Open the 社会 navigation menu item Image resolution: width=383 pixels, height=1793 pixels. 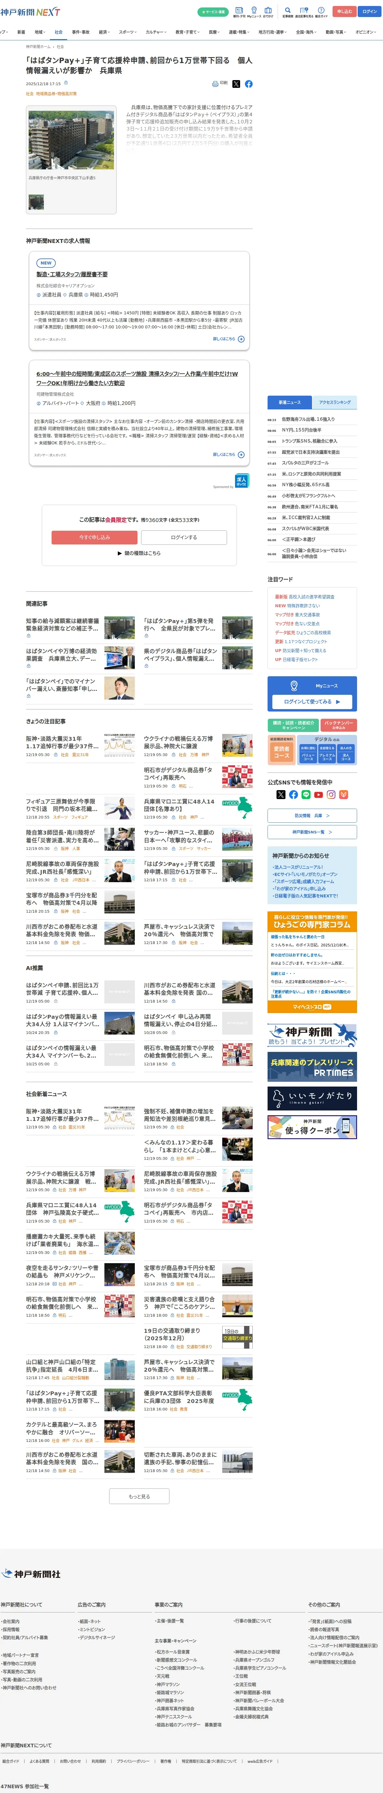click(x=58, y=32)
